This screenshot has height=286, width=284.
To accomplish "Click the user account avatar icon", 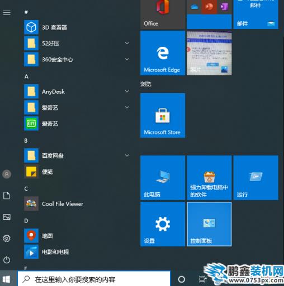I will [7, 174].
